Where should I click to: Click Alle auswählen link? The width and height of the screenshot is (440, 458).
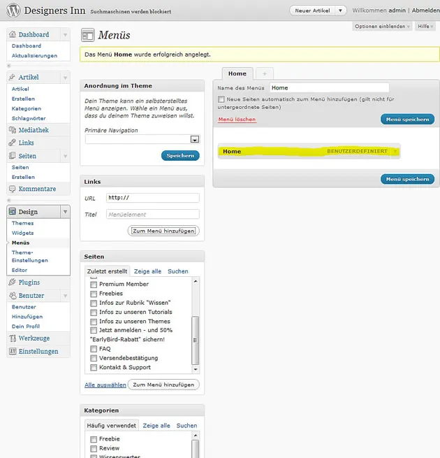(x=105, y=385)
